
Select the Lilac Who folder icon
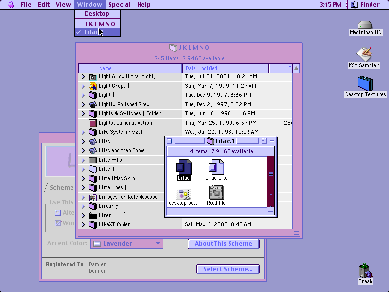coord(92,160)
